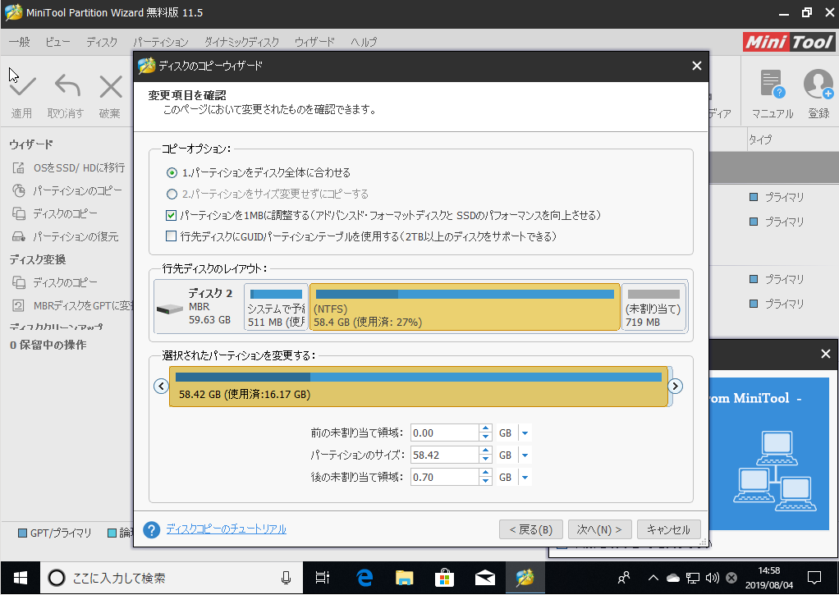Image resolution: width=839 pixels, height=595 pixels.
Task: Click left arrow beside partition size bar
Action: (x=161, y=386)
